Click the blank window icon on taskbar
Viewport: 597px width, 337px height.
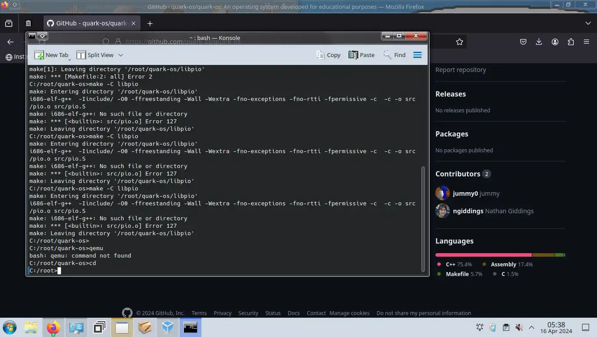point(122,327)
